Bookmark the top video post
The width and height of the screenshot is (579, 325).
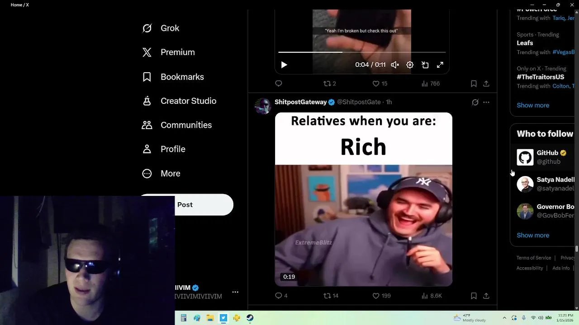point(474,84)
